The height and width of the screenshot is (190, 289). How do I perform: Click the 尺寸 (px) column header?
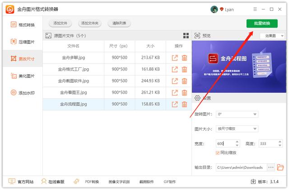(118, 46)
